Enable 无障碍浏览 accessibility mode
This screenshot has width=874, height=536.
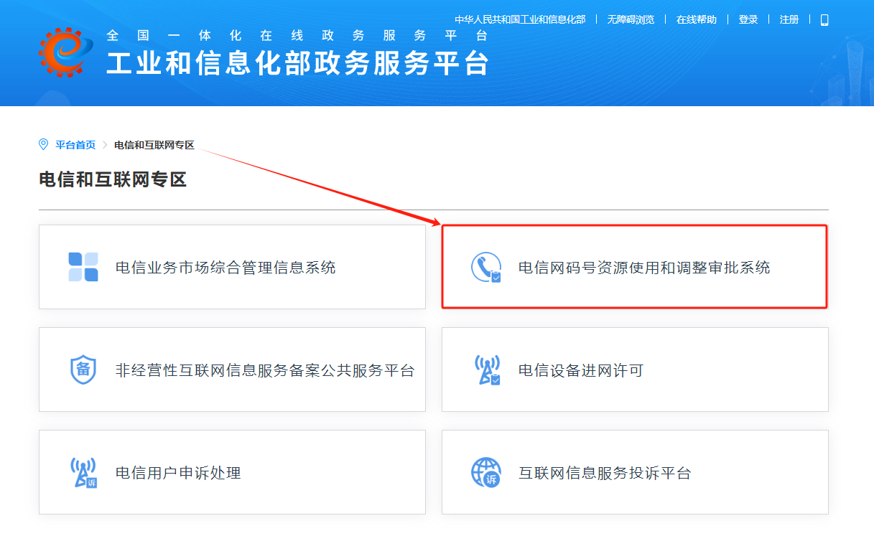click(631, 19)
